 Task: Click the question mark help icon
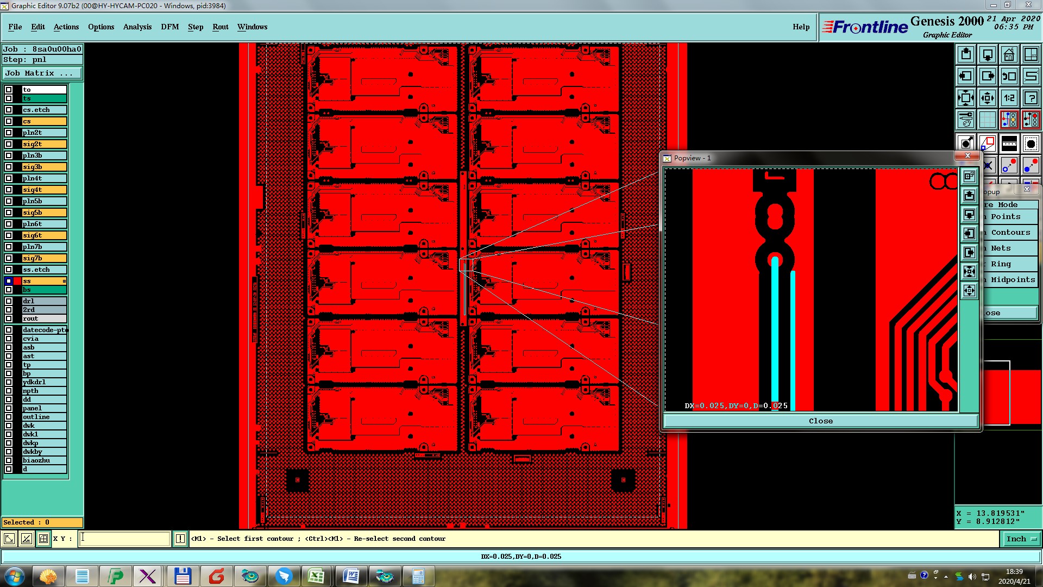[1031, 98]
